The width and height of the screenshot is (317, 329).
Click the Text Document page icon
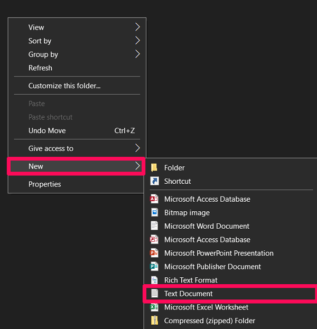point(154,294)
